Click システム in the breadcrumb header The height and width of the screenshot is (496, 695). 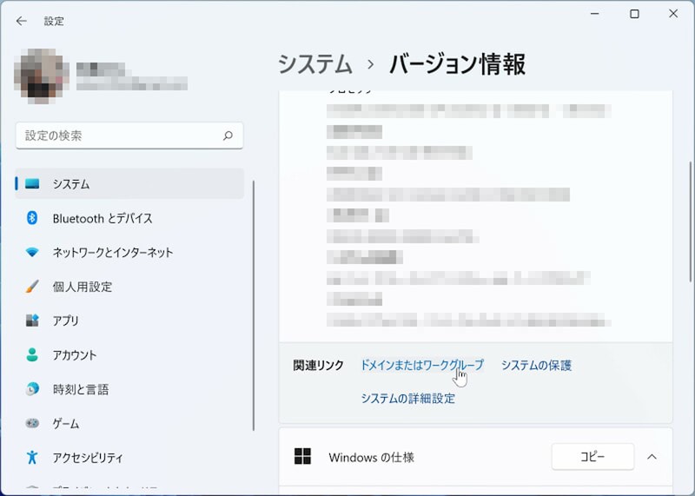click(x=314, y=64)
